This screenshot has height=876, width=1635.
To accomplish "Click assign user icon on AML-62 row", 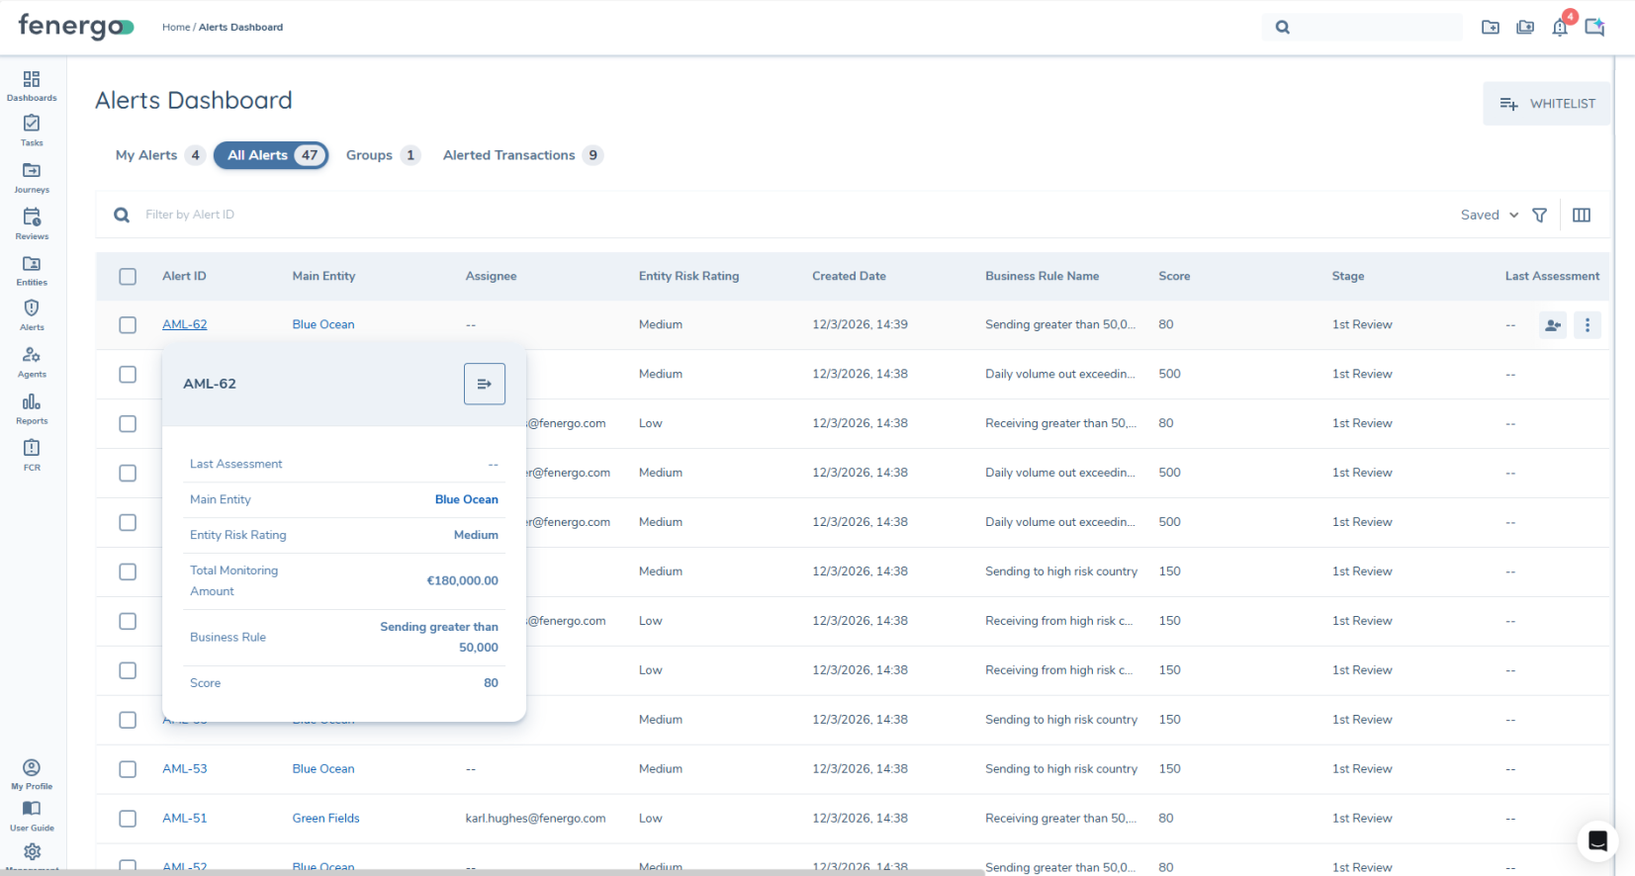I will coord(1553,324).
